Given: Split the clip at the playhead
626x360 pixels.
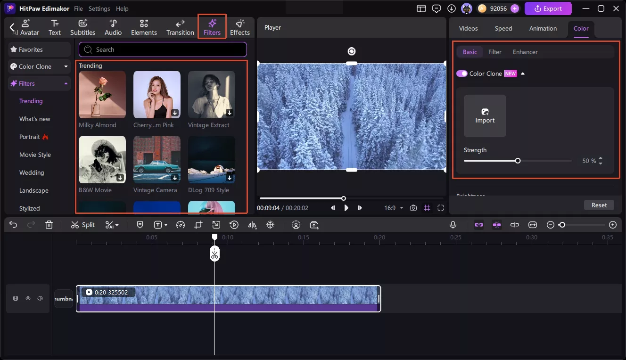Looking at the screenshot, I should (83, 225).
